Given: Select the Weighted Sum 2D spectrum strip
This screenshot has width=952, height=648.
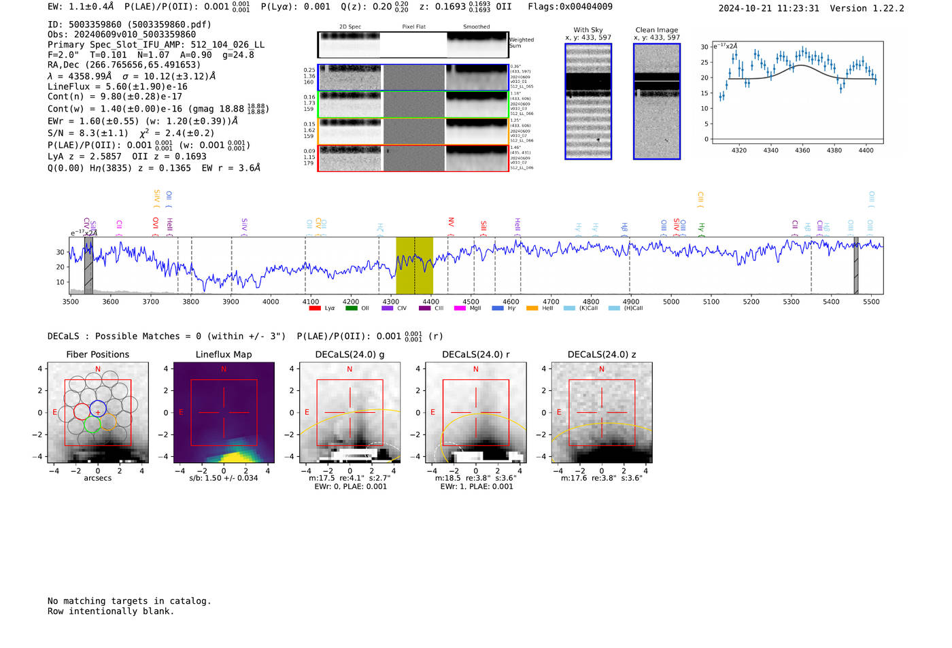Looking at the screenshot, I should click(413, 45).
